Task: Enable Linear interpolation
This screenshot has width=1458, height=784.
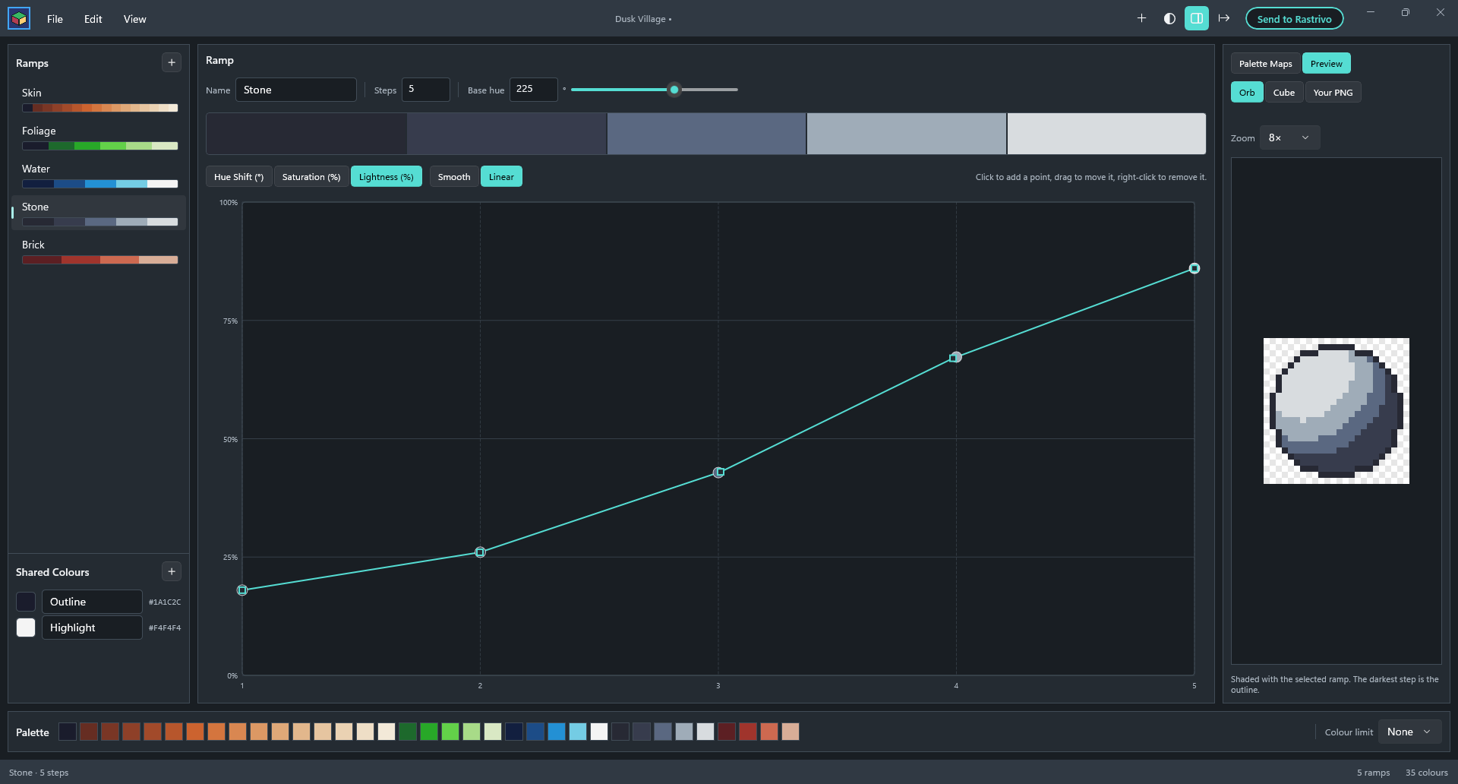Action: pos(501,176)
